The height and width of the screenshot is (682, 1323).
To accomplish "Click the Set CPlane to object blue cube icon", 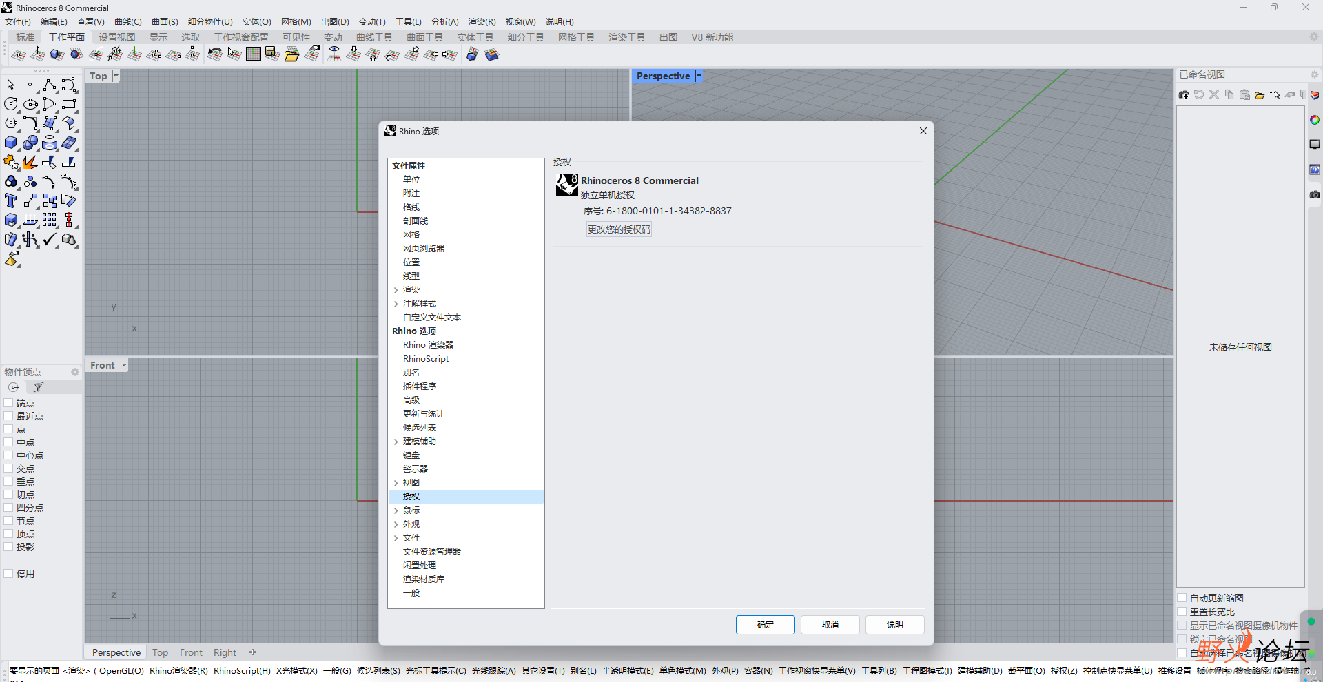I will tap(57, 54).
